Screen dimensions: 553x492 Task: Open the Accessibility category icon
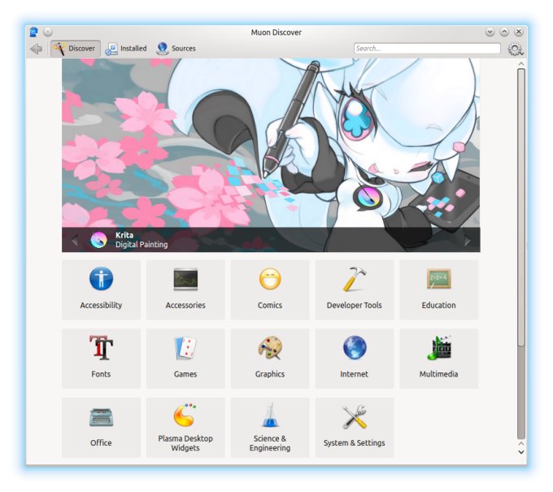click(101, 280)
